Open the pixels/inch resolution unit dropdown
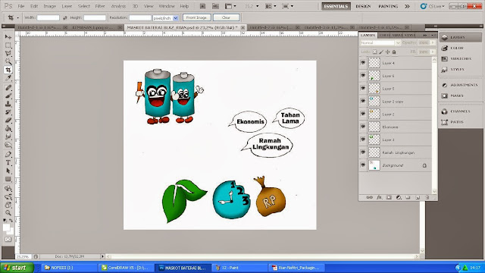This screenshot has height=273, width=485. tap(175, 18)
